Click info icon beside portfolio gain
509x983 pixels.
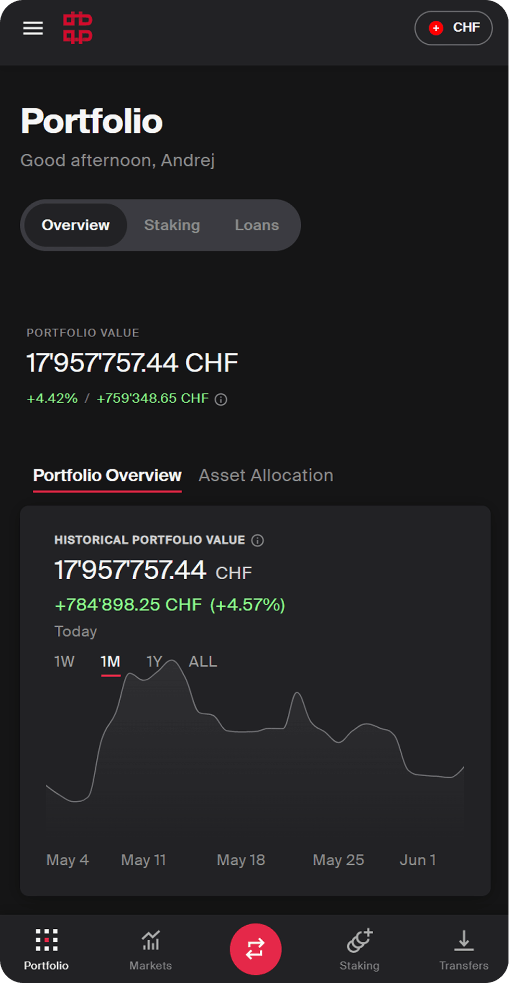pyautogui.click(x=221, y=400)
